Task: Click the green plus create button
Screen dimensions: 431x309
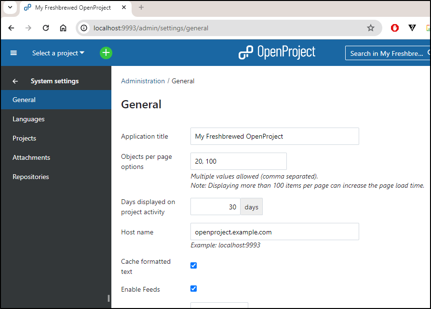Action: [106, 52]
